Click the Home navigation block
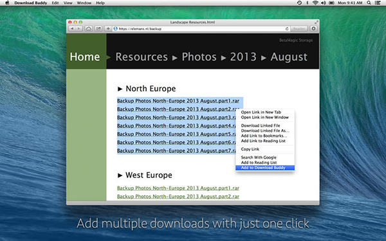Screen dimensions: 386x241 point(86,51)
